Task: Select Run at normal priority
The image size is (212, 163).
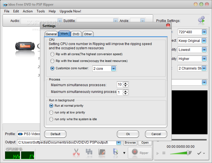Action: click(51, 106)
